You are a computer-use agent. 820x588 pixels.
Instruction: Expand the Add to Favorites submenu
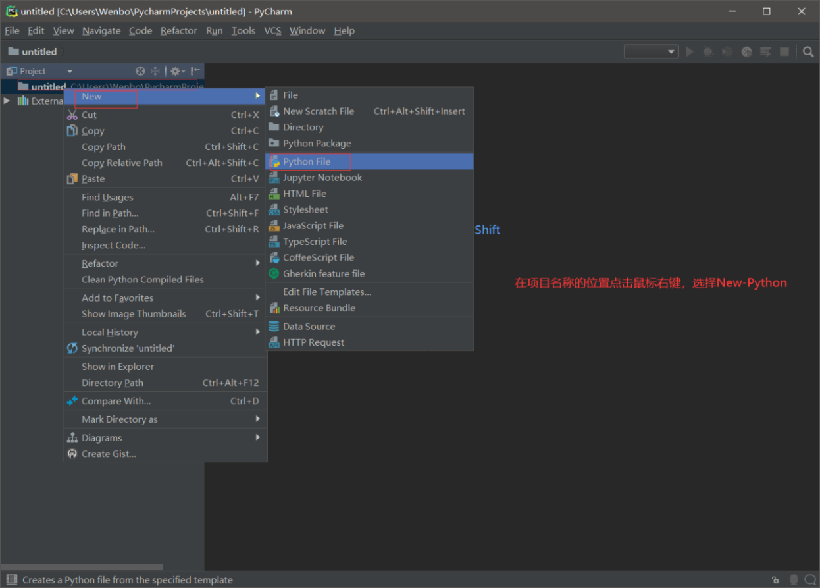point(165,298)
